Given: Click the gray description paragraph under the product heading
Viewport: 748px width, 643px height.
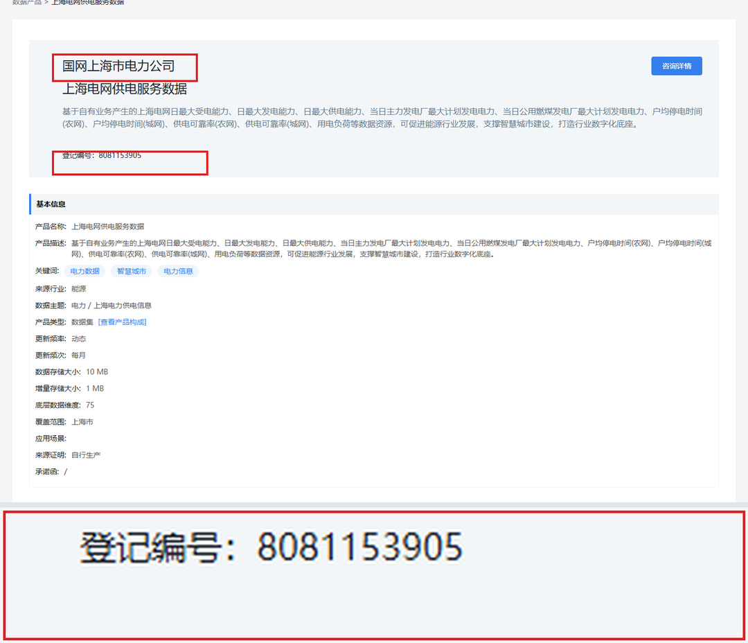Looking at the screenshot, I should (382, 117).
